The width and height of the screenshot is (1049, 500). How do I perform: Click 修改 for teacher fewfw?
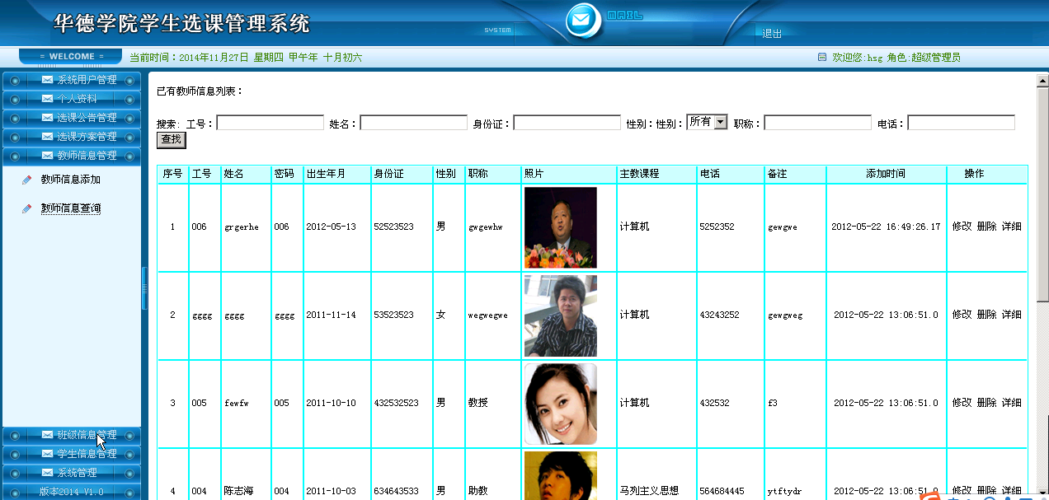click(962, 403)
